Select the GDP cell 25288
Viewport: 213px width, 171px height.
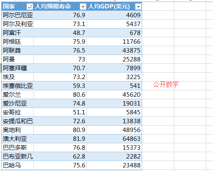coord(114,59)
